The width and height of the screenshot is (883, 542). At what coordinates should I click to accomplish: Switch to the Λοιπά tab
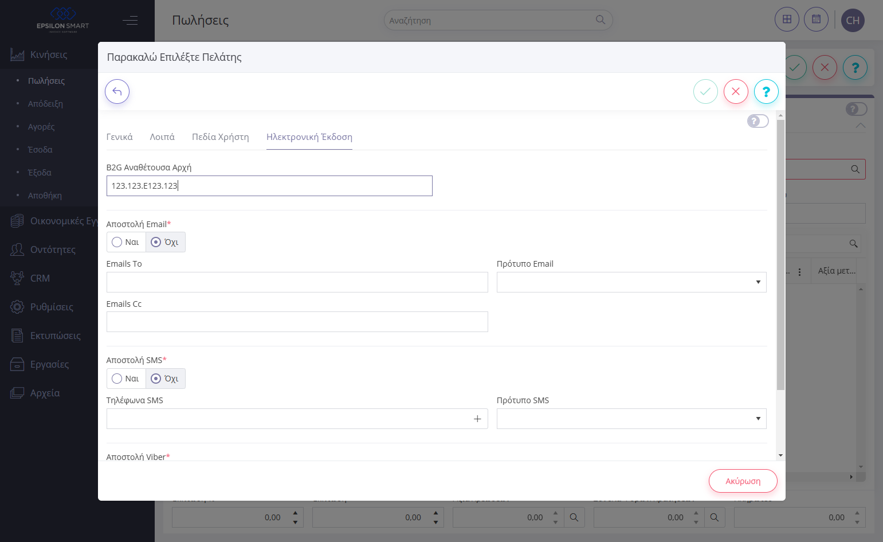pos(162,137)
